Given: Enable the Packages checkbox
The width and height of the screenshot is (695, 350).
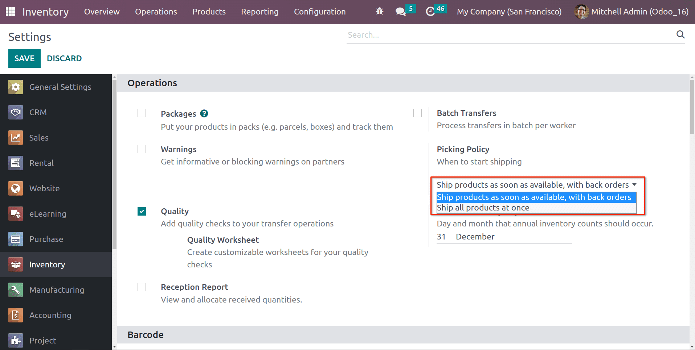Looking at the screenshot, I should coord(142,113).
